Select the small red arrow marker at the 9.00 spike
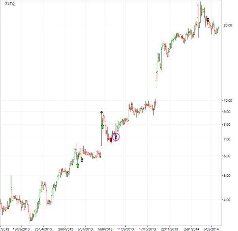Screen dimensions: 238x231 coord(102,112)
